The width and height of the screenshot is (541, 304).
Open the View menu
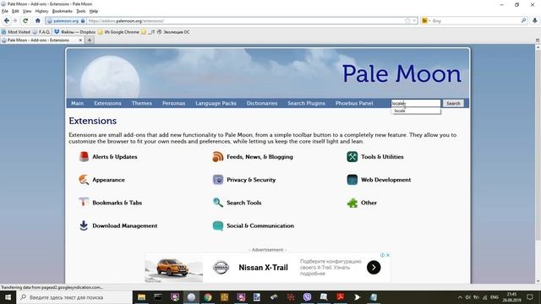pos(27,11)
